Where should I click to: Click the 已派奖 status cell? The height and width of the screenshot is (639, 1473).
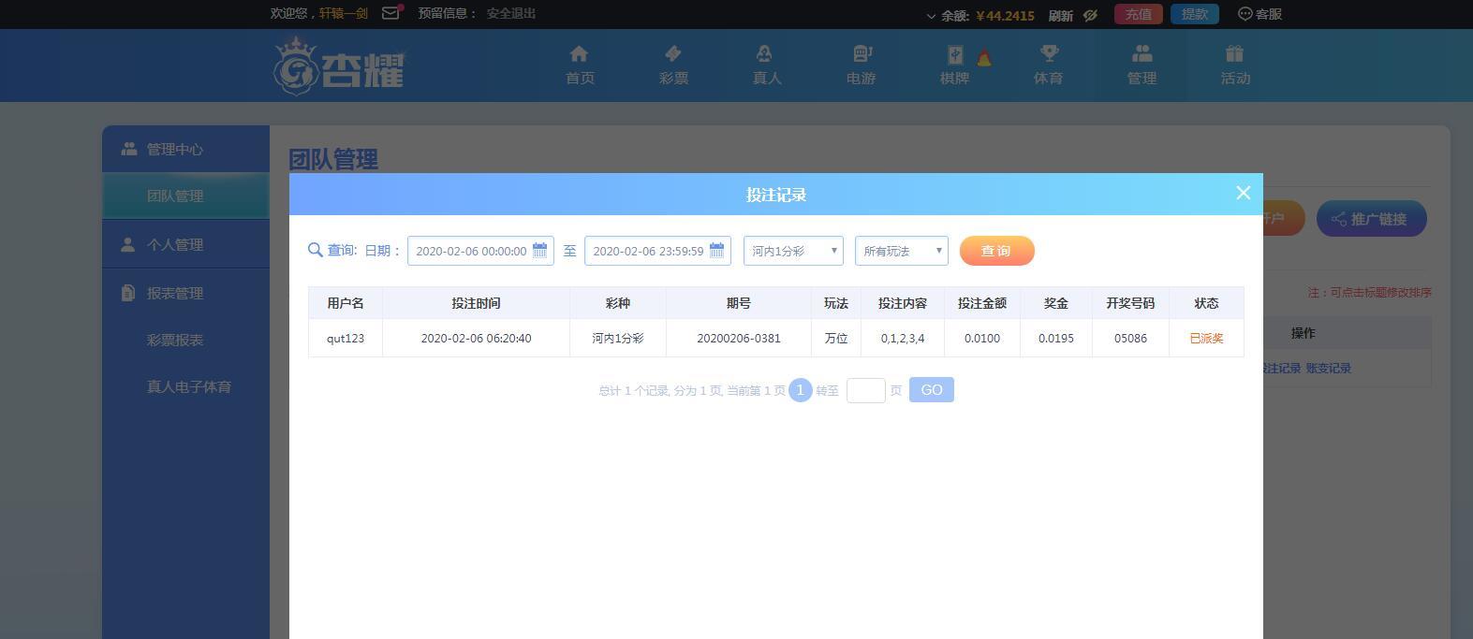click(1206, 338)
